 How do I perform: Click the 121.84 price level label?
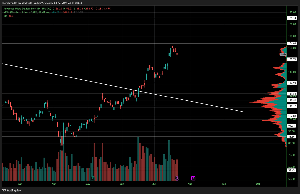(292, 94)
